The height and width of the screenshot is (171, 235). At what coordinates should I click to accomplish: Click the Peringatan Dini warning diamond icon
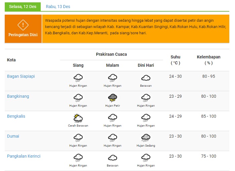pyautogui.click(x=23, y=25)
